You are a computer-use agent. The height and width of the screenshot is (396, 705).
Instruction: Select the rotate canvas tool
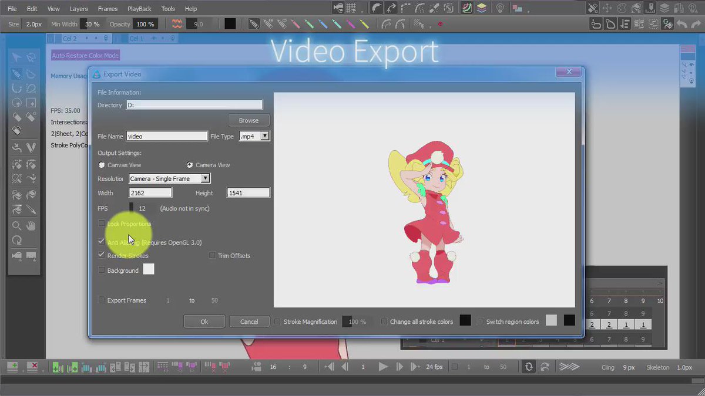16,240
